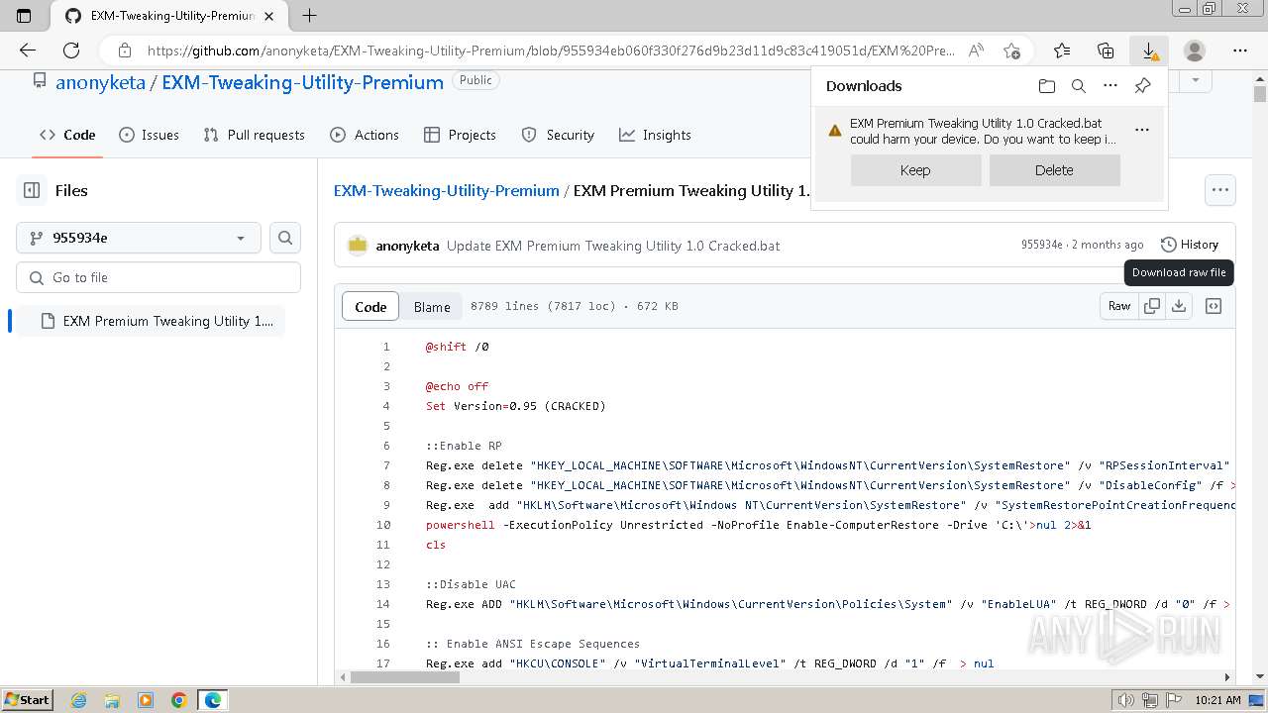Search downloads in the Downloads panel

coord(1079,86)
